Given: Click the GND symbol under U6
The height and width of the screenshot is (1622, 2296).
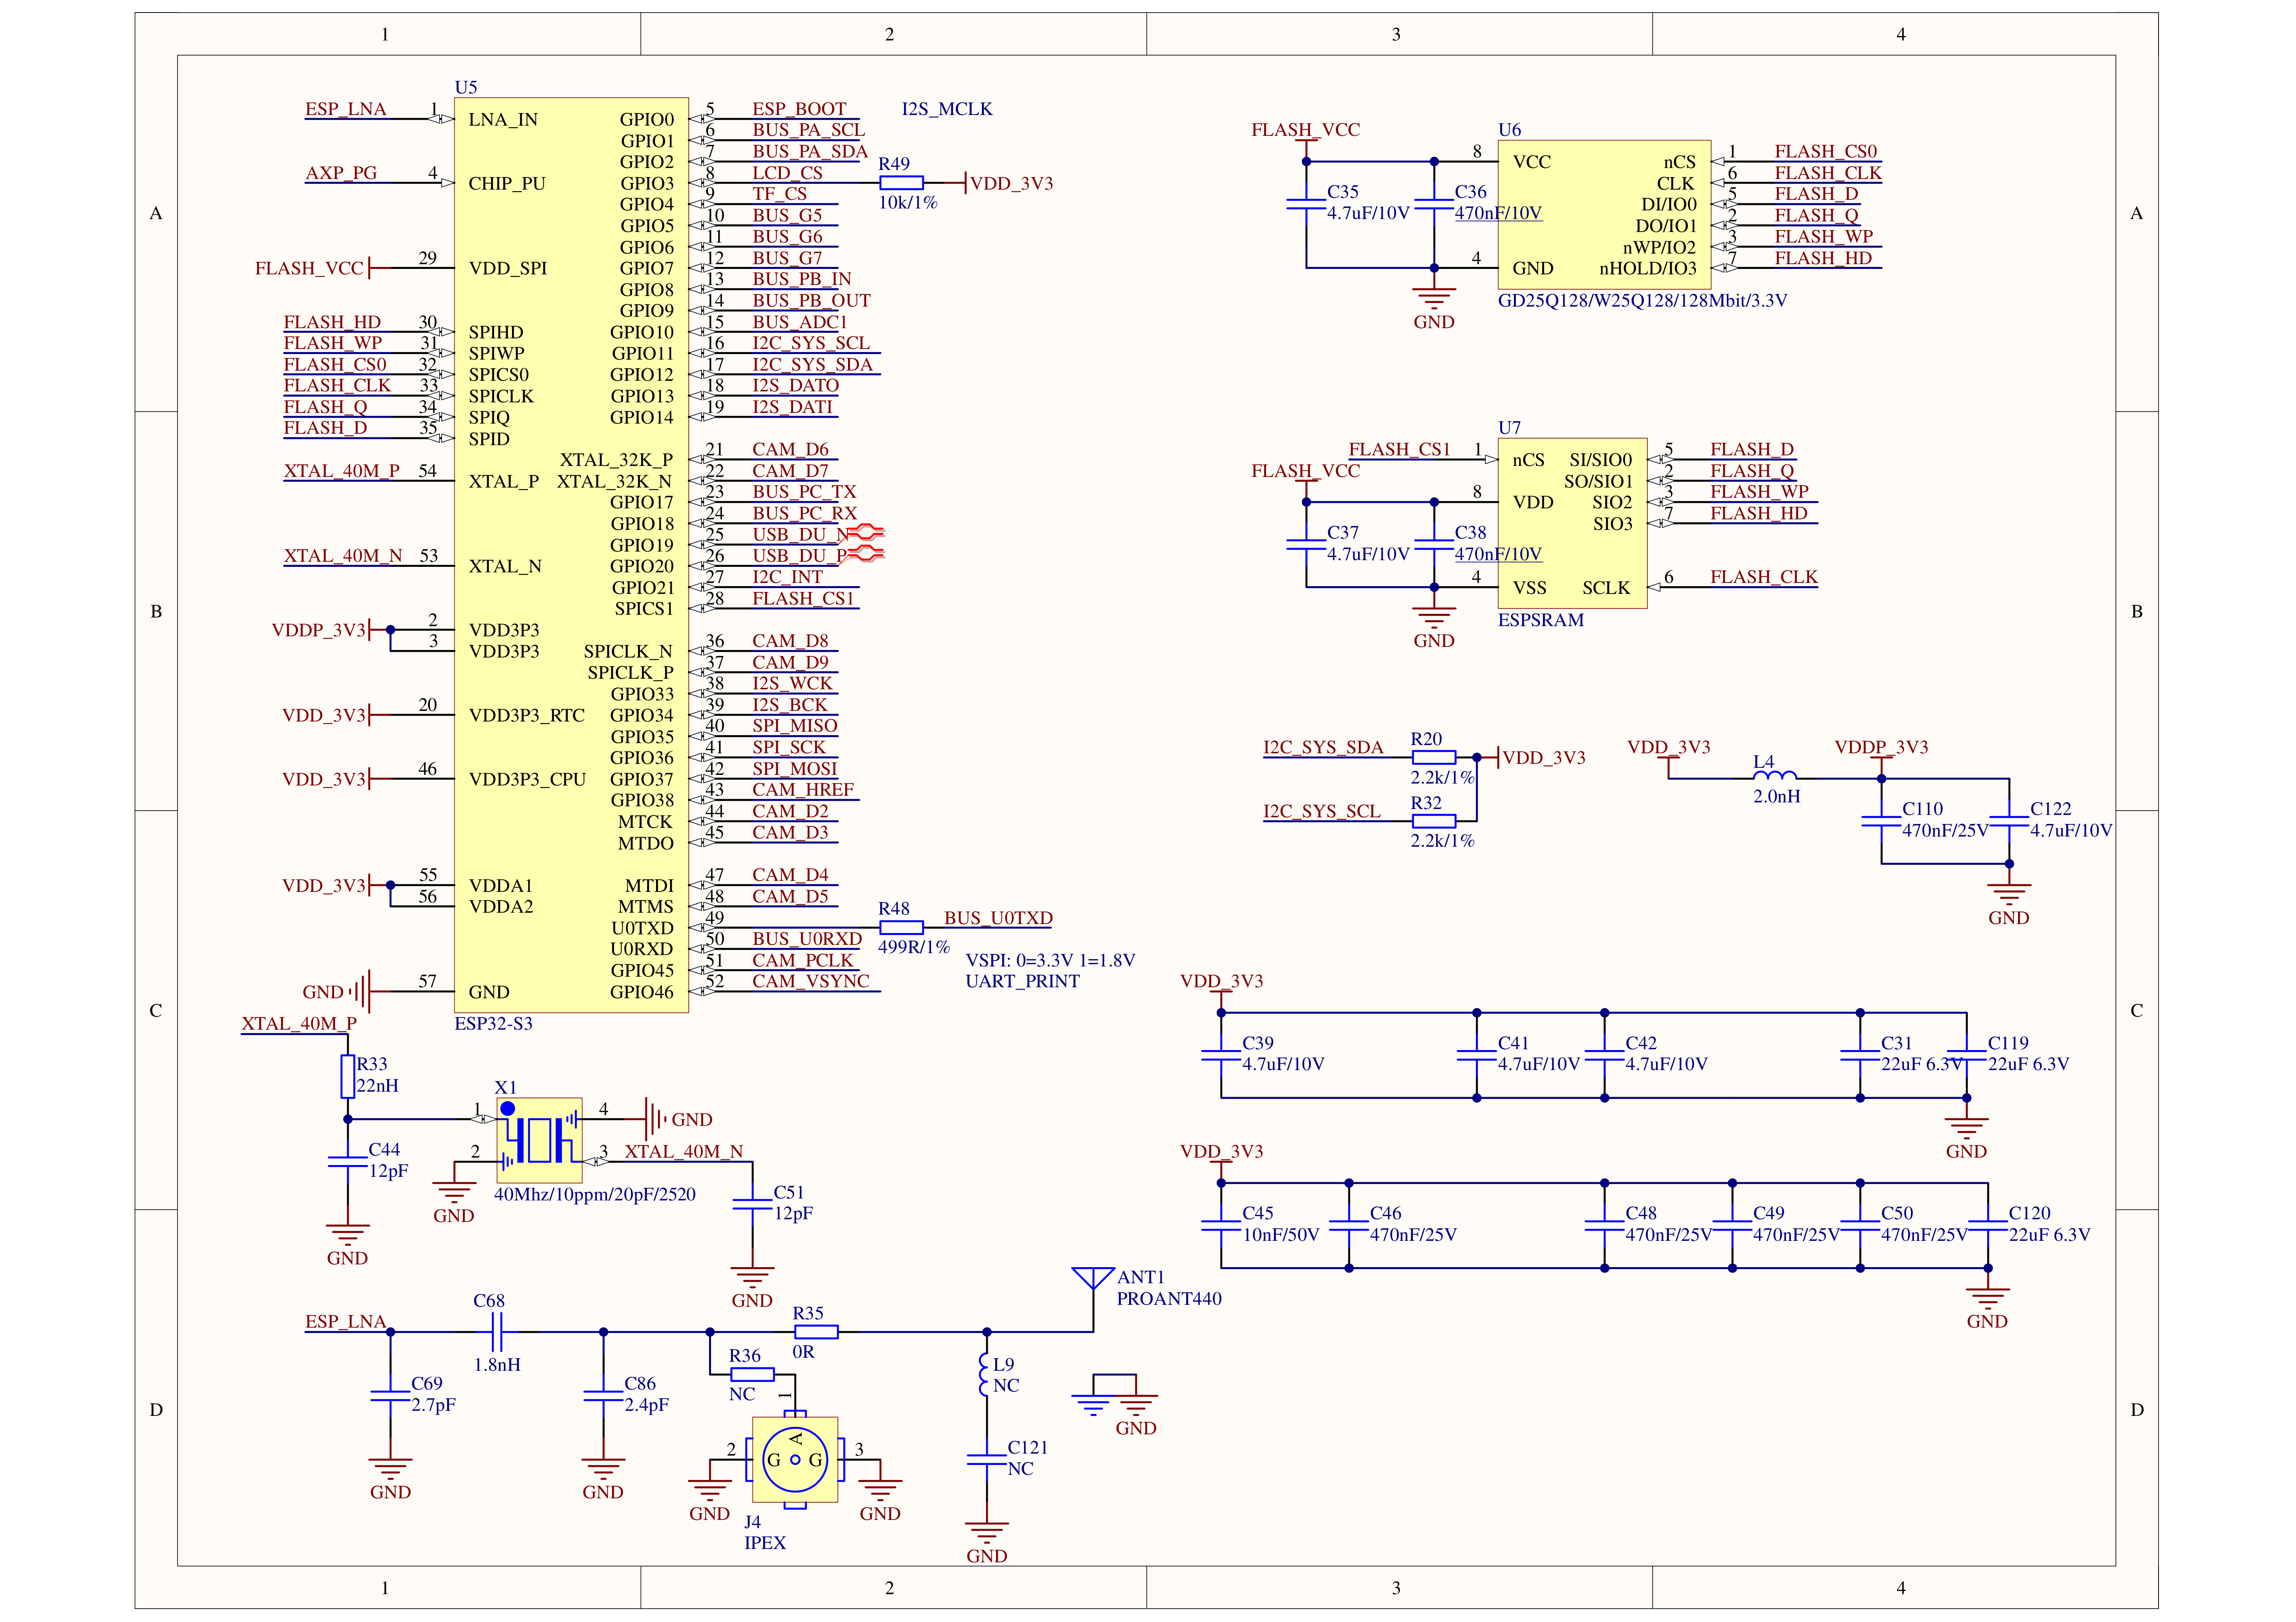Looking at the screenshot, I should point(1434,299).
